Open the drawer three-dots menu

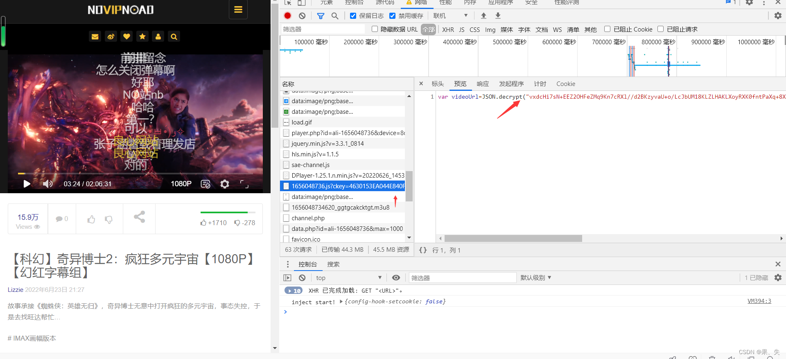tap(287, 264)
